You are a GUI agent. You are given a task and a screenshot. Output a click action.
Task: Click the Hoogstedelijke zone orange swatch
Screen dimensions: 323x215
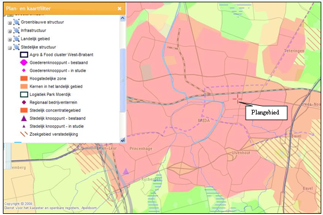coord(24,78)
